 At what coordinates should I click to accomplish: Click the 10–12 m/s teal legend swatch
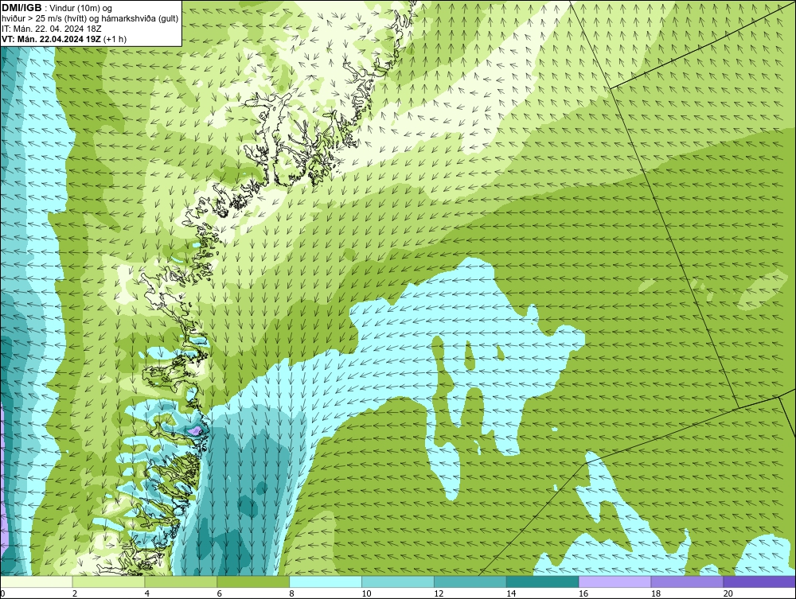coord(398,581)
